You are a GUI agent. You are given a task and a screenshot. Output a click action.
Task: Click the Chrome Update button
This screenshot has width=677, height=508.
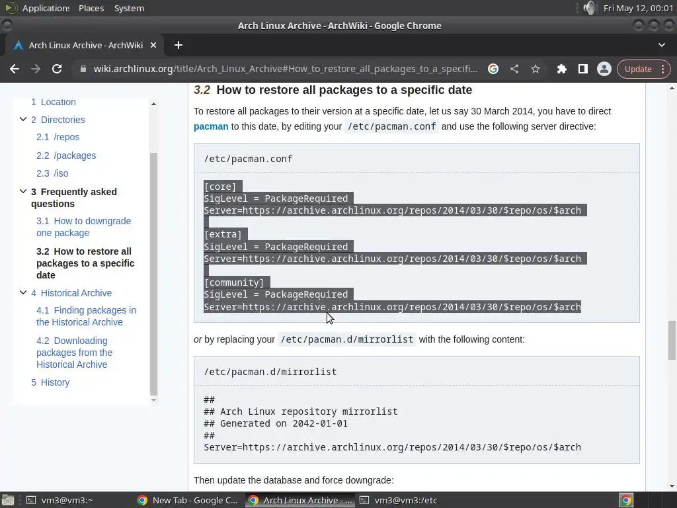click(x=644, y=69)
